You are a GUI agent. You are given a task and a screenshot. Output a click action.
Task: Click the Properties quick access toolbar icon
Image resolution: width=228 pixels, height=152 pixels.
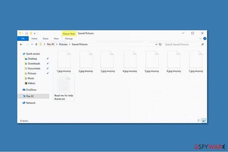tap(26, 33)
